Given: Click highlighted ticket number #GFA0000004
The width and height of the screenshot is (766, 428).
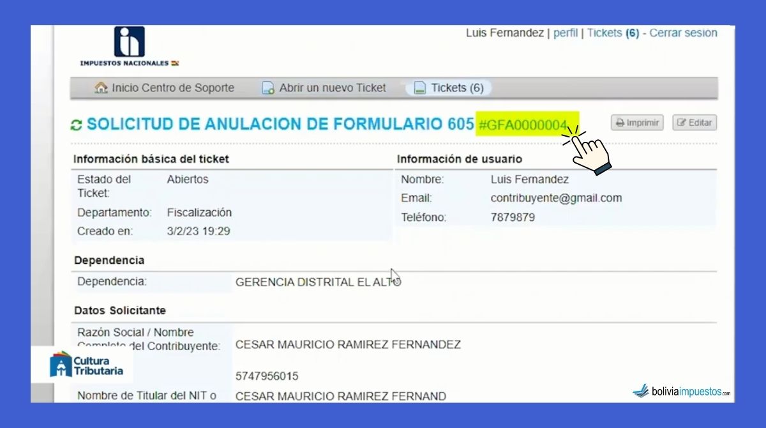Looking at the screenshot, I should coord(522,125).
